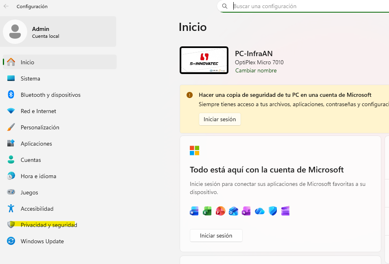This screenshot has height=264, width=389.
Task: Click Iniciar sesión in the backup banner
Action: (220, 119)
